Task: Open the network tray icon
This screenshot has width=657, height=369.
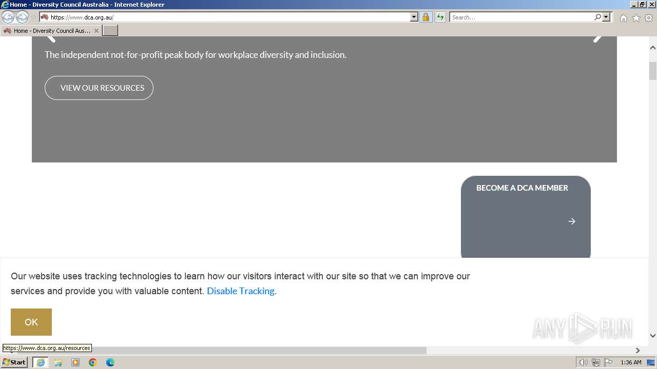Action: pos(595,362)
